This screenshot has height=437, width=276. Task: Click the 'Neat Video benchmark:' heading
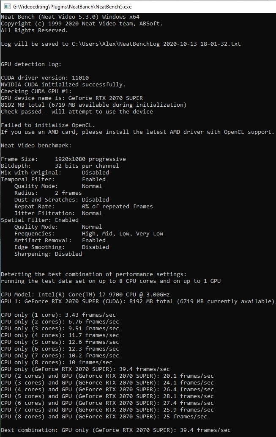36,146
